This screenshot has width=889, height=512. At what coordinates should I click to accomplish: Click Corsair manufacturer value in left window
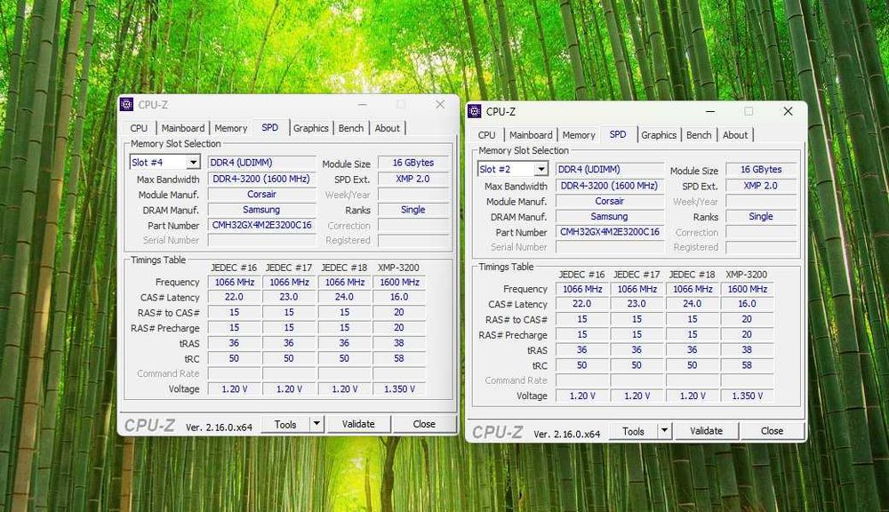pyautogui.click(x=262, y=194)
